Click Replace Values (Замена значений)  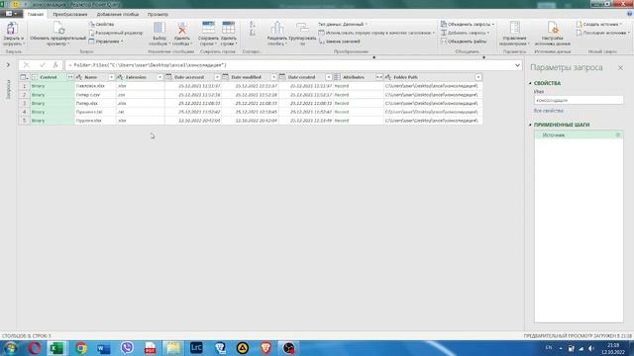click(339, 42)
